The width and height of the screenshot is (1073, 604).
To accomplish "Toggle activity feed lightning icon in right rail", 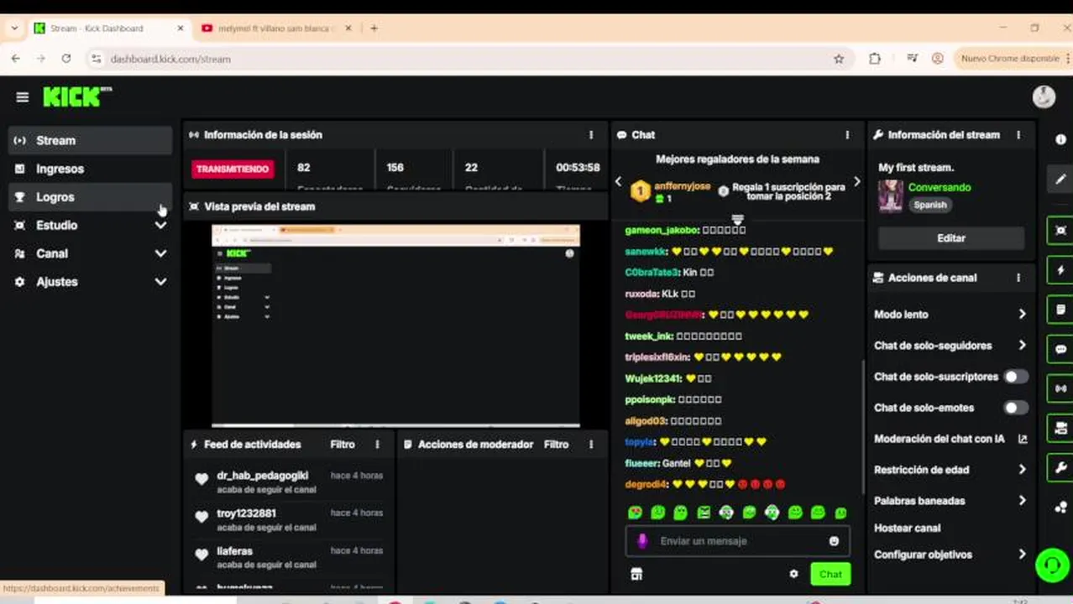I will point(1060,270).
